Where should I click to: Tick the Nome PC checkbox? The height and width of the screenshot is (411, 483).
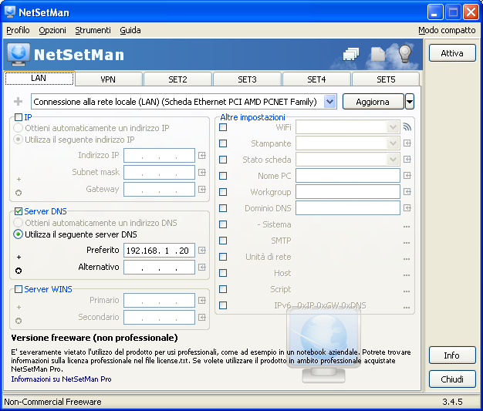[223, 176]
